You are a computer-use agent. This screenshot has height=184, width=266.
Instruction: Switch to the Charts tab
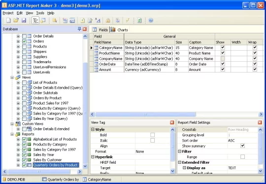click(119, 30)
